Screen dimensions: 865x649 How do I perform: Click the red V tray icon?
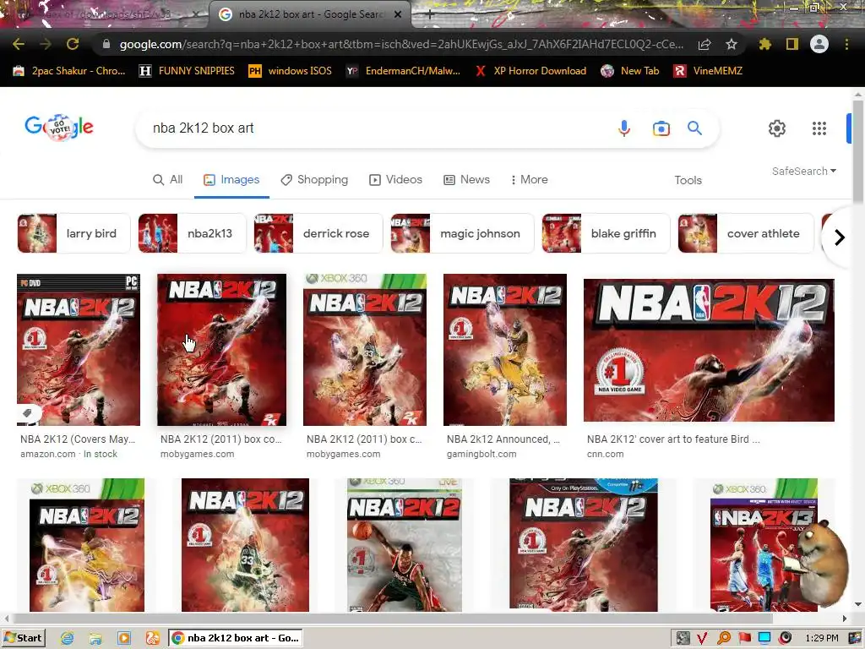pos(702,639)
